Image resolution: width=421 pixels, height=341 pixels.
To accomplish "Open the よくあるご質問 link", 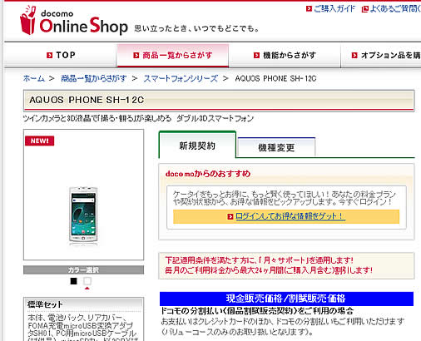I will [x=395, y=9].
